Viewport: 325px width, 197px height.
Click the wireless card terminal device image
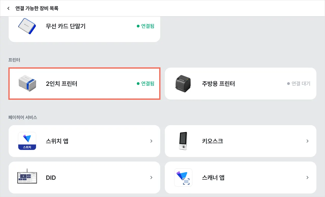27,26
